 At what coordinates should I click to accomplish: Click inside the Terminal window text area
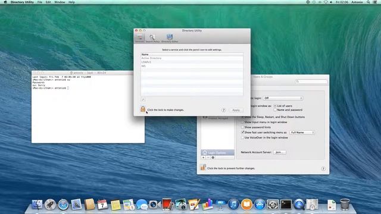click(88, 109)
